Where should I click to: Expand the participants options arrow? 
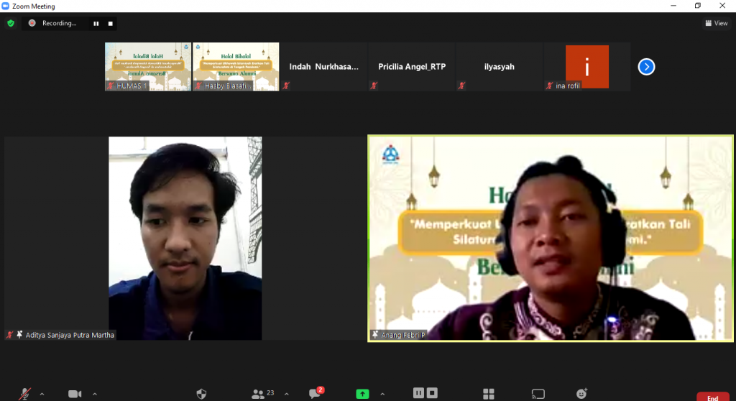click(287, 394)
